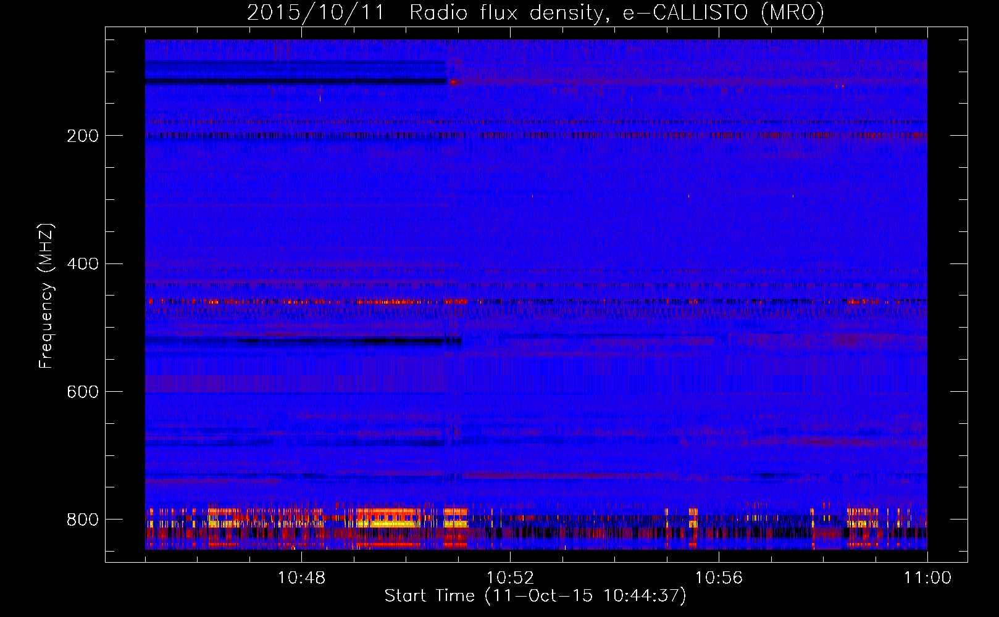Click the 10:48 time tick label
The image size is (999, 617).
point(301,578)
